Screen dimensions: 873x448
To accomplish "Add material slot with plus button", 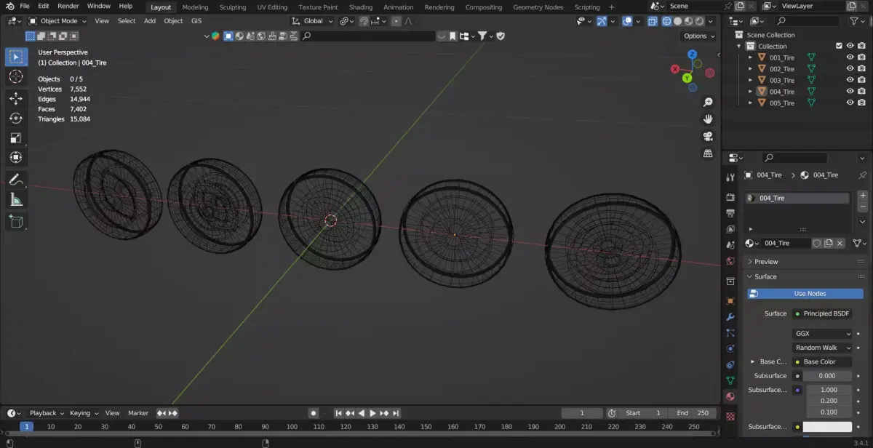I will (863, 196).
